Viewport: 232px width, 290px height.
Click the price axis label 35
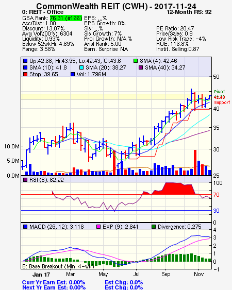tap(216, 128)
